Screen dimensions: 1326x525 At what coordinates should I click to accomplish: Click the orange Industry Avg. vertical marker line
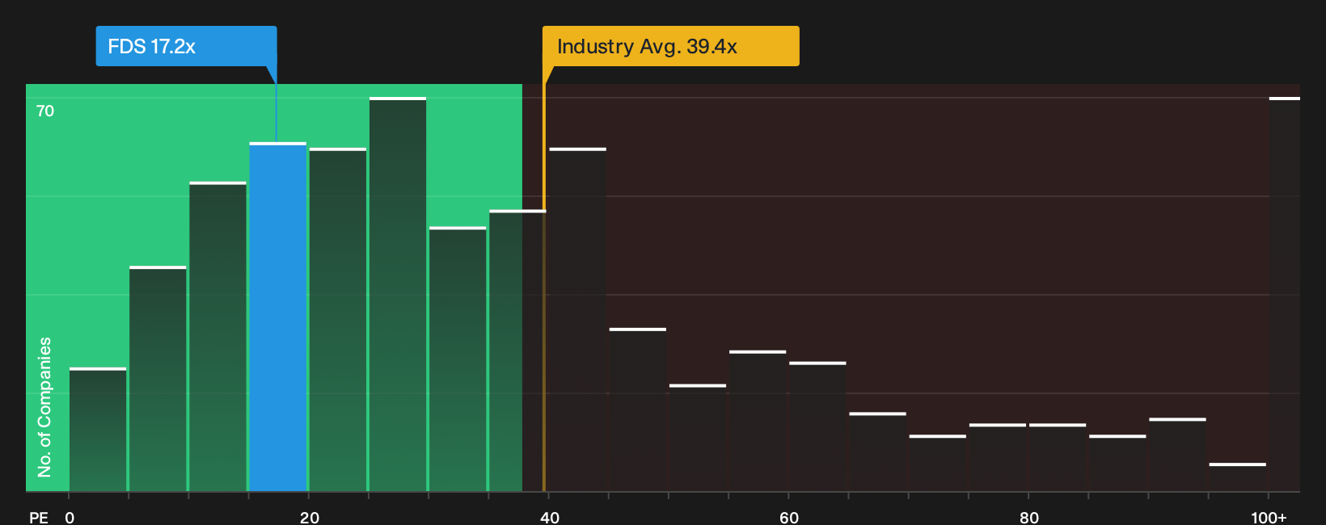[544, 288]
